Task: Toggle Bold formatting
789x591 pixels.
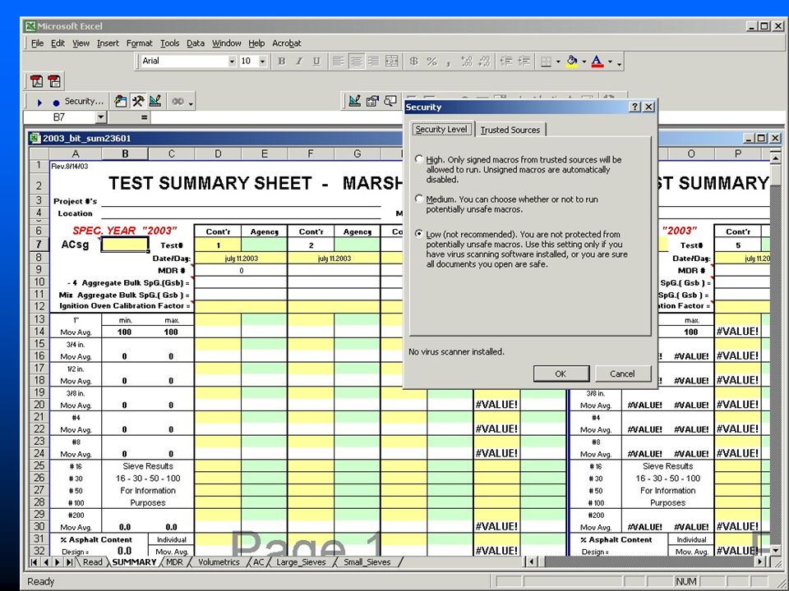Action: pyautogui.click(x=282, y=62)
